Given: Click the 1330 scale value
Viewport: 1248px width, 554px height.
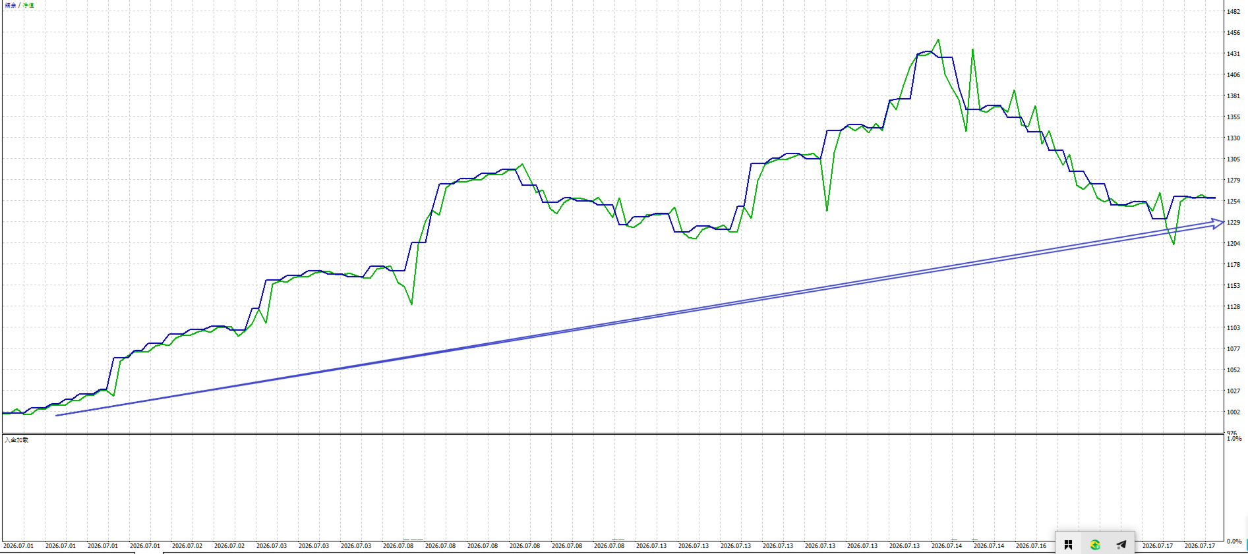Looking at the screenshot, I should [1233, 138].
